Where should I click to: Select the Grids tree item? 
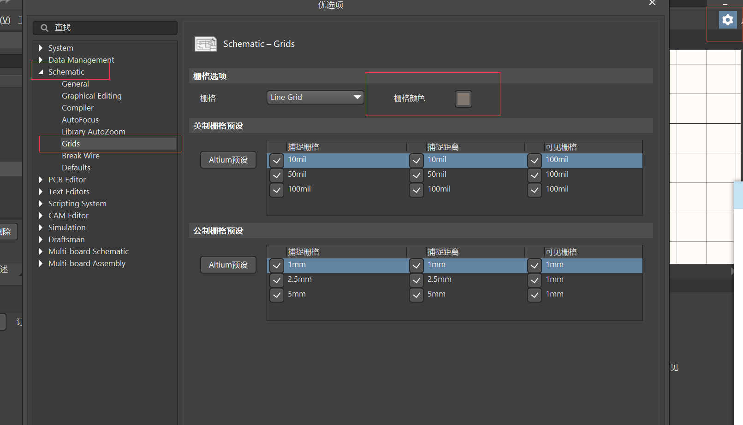pos(71,144)
